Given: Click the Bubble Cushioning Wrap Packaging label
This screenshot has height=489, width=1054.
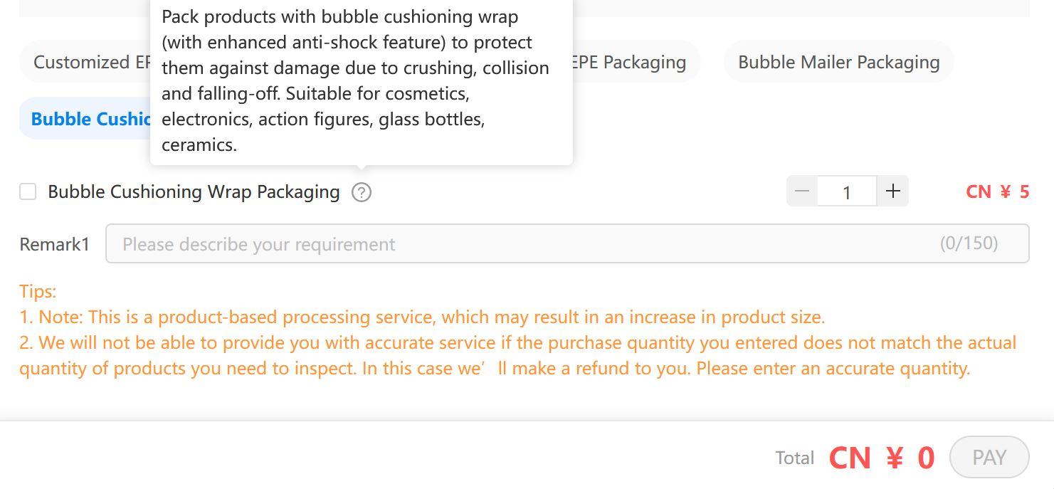Looking at the screenshot, I should click(194, 192).
